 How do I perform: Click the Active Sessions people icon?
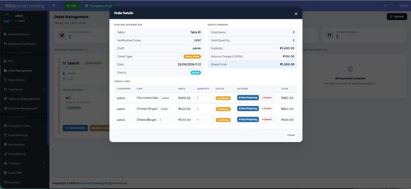[62, 35]
